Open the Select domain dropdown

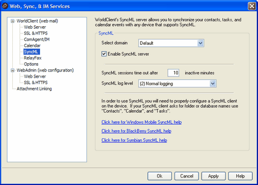[171, 43]
